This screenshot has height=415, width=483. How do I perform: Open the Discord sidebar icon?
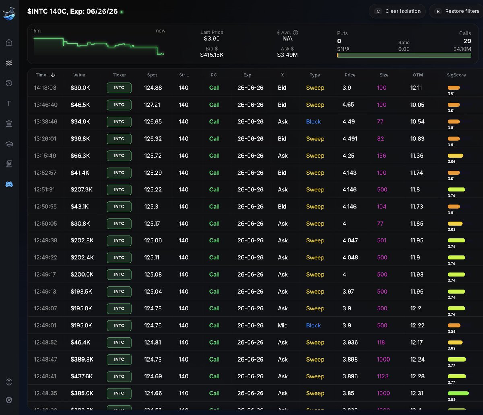click(9, 184)
